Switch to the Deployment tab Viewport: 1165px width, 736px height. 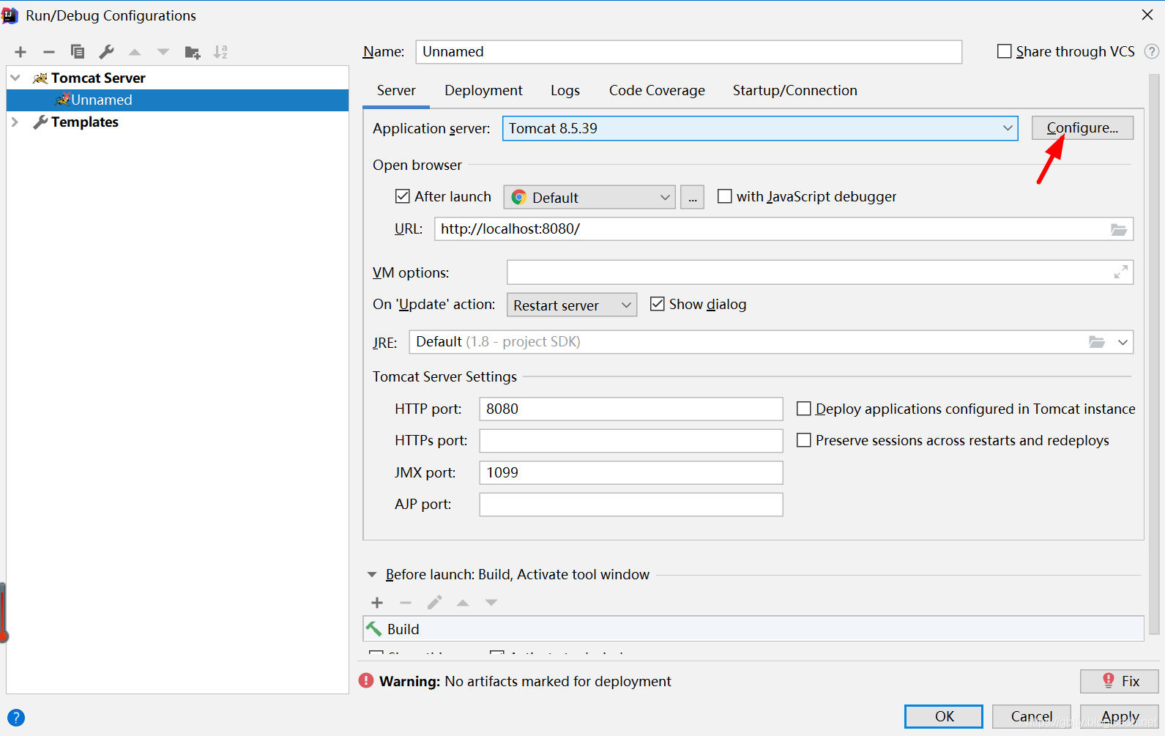click(x=483, y=90)
